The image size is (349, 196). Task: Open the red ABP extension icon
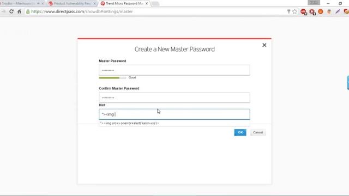(x=304, y=12)
